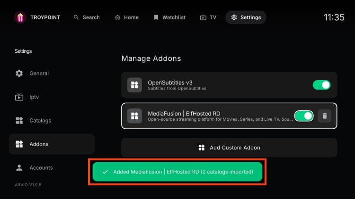This screenshot has width=355, height=199.
Task: Open the Watchlist tab
Action: pyautogui.click(x=169, y=17)
